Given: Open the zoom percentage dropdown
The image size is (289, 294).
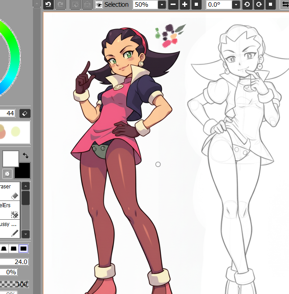Looking at the screenshot, I should pos(162,4).
